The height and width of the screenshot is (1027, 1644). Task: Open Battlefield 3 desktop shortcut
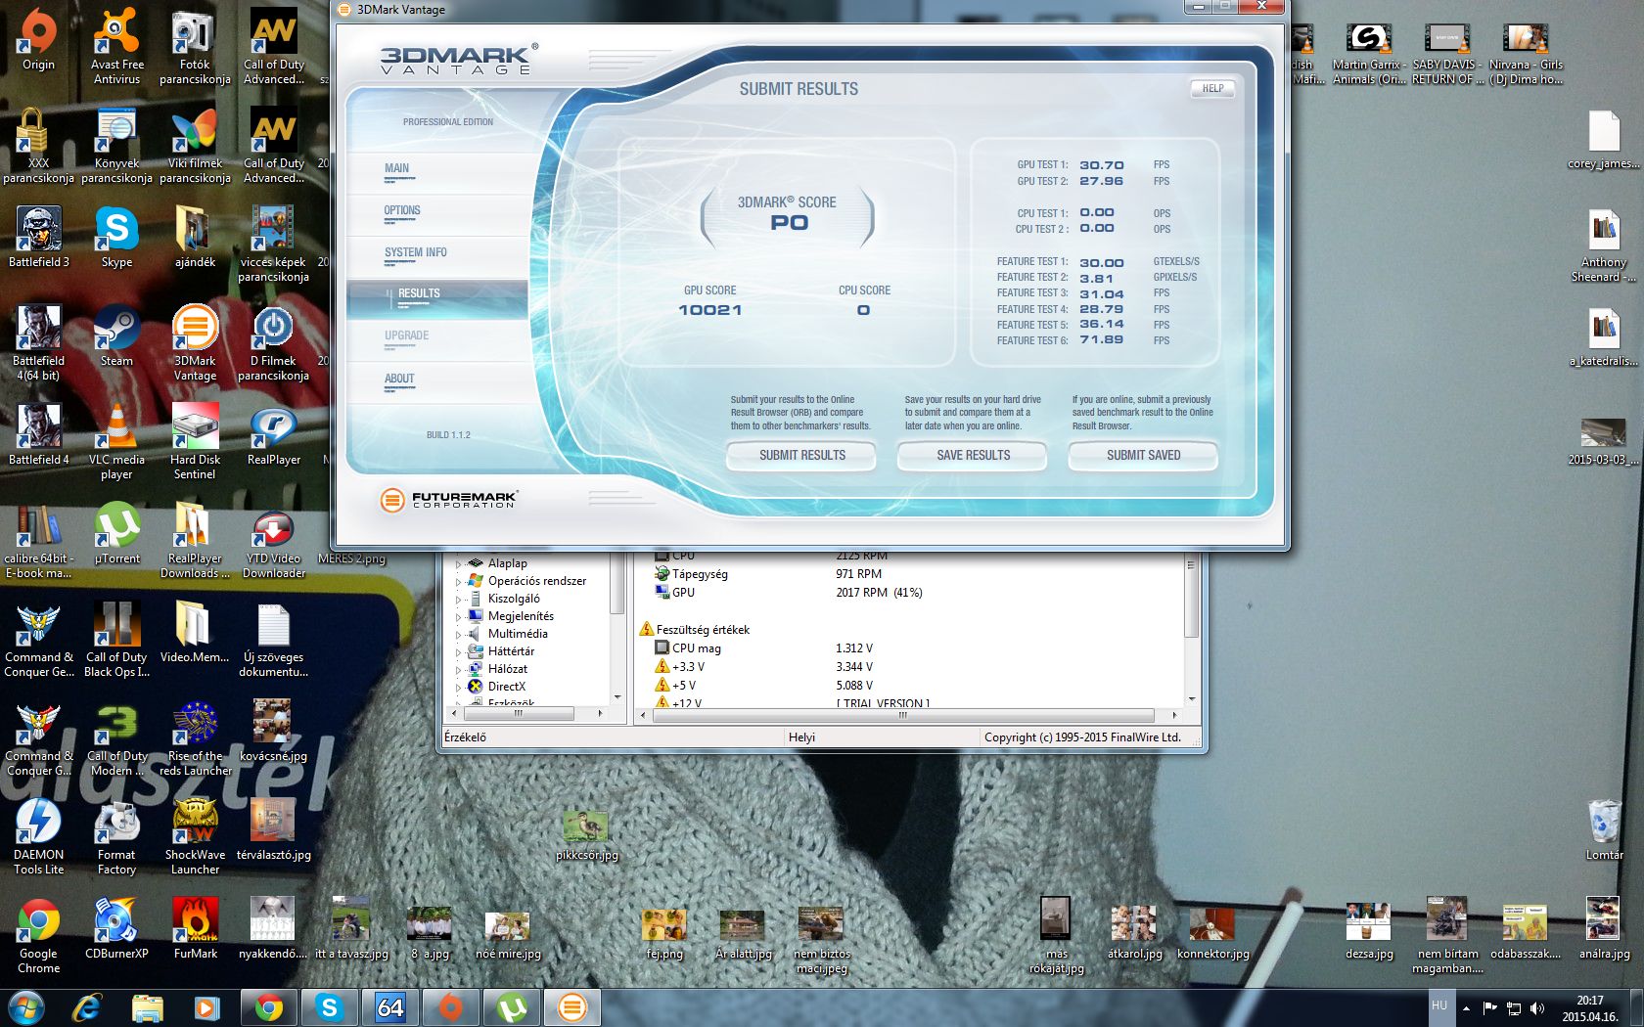[38, 237]
